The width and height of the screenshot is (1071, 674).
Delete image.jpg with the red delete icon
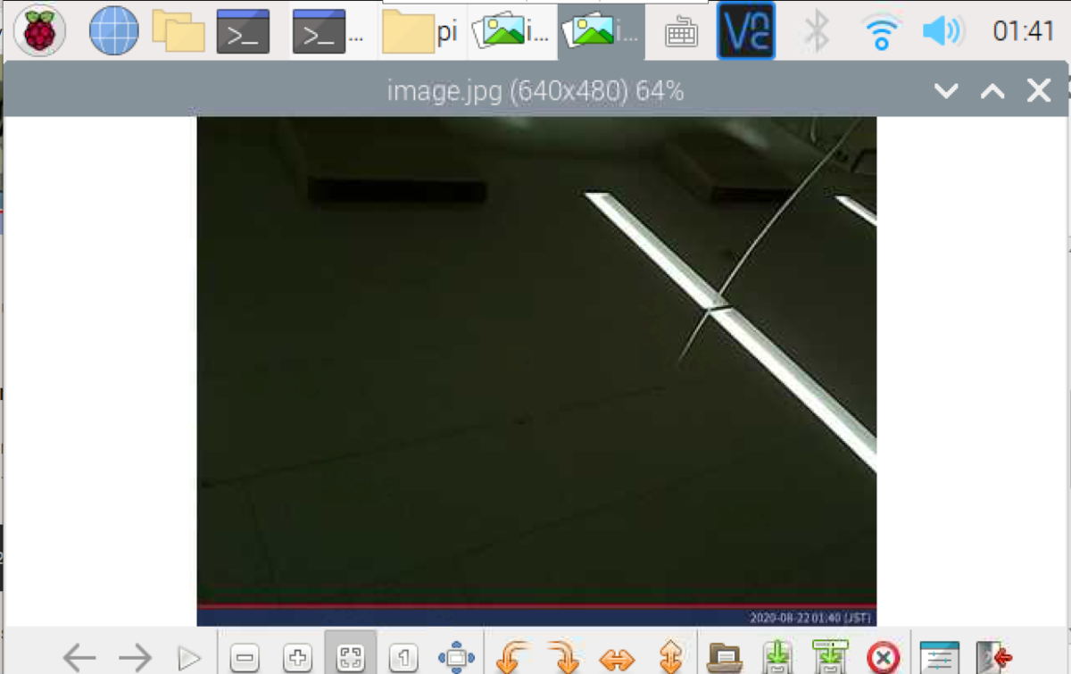coord(882,656)
